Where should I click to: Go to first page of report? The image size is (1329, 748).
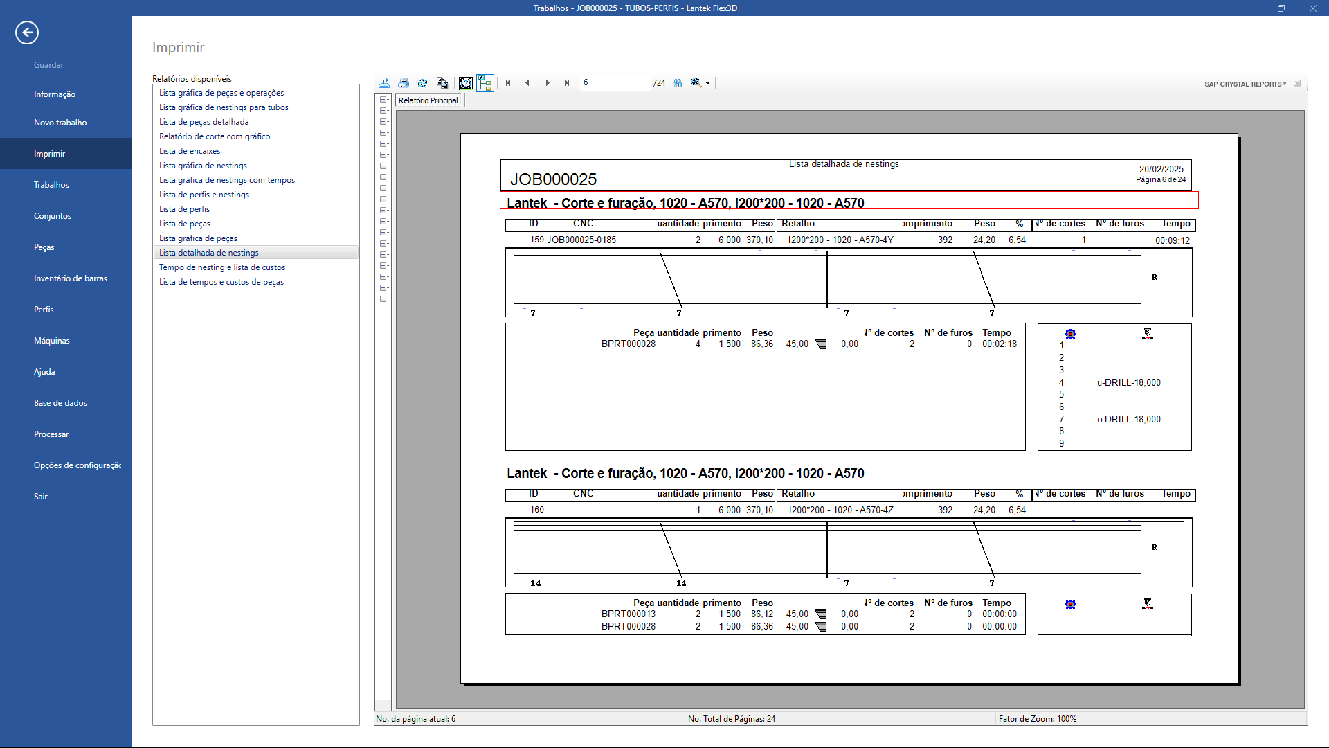coord(508,83)
